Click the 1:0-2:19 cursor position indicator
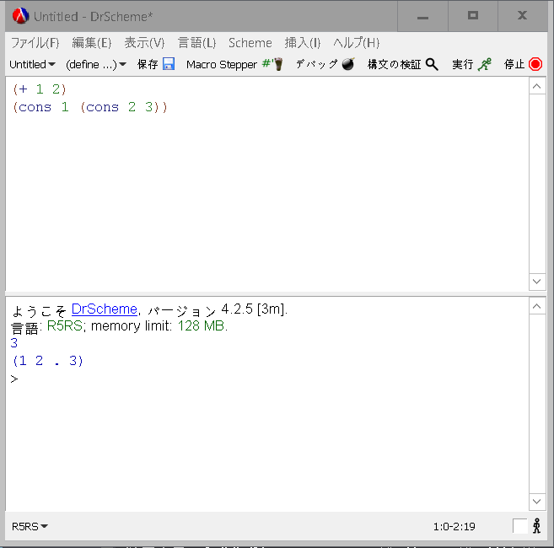This screenshot has width=554, height=548. 454,526
